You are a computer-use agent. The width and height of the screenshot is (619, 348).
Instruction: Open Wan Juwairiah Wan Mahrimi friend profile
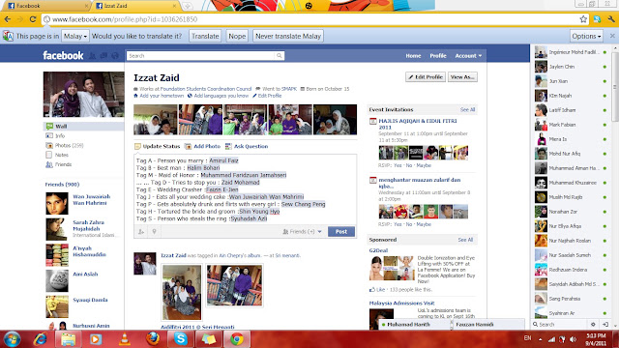point(92,200)
